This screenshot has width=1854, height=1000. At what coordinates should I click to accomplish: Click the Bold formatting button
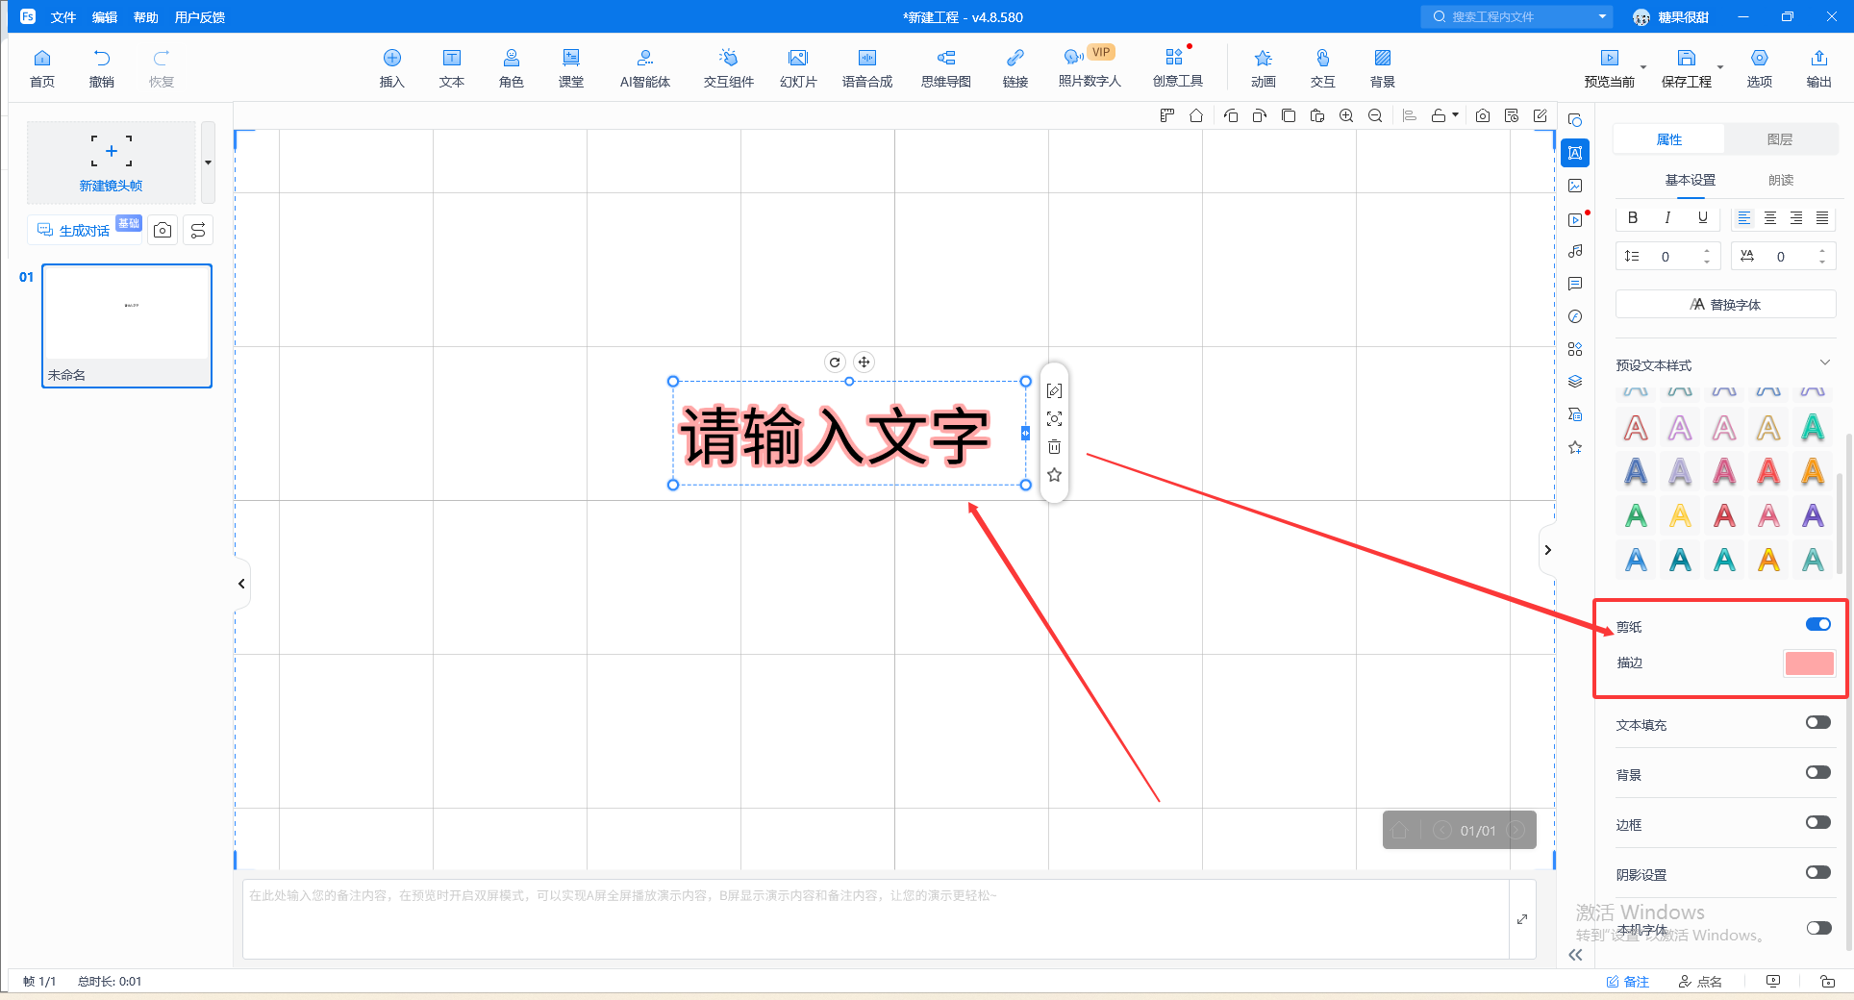(x=1633, y=218)
